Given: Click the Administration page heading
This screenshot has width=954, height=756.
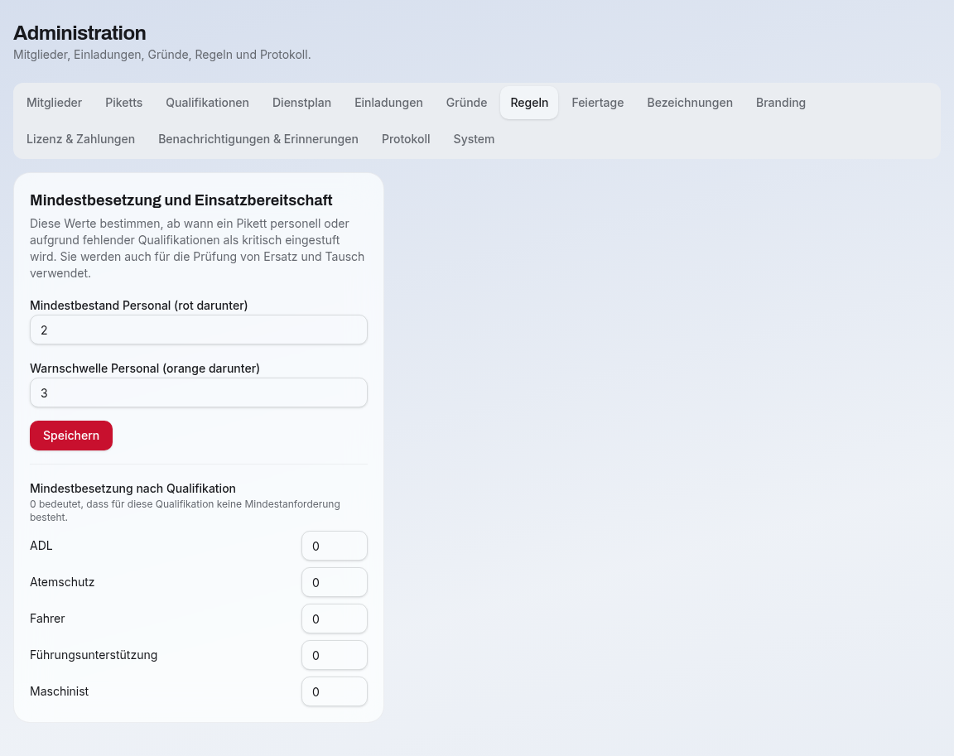Looking at the screenshot, I should click(x=79, y=33).
